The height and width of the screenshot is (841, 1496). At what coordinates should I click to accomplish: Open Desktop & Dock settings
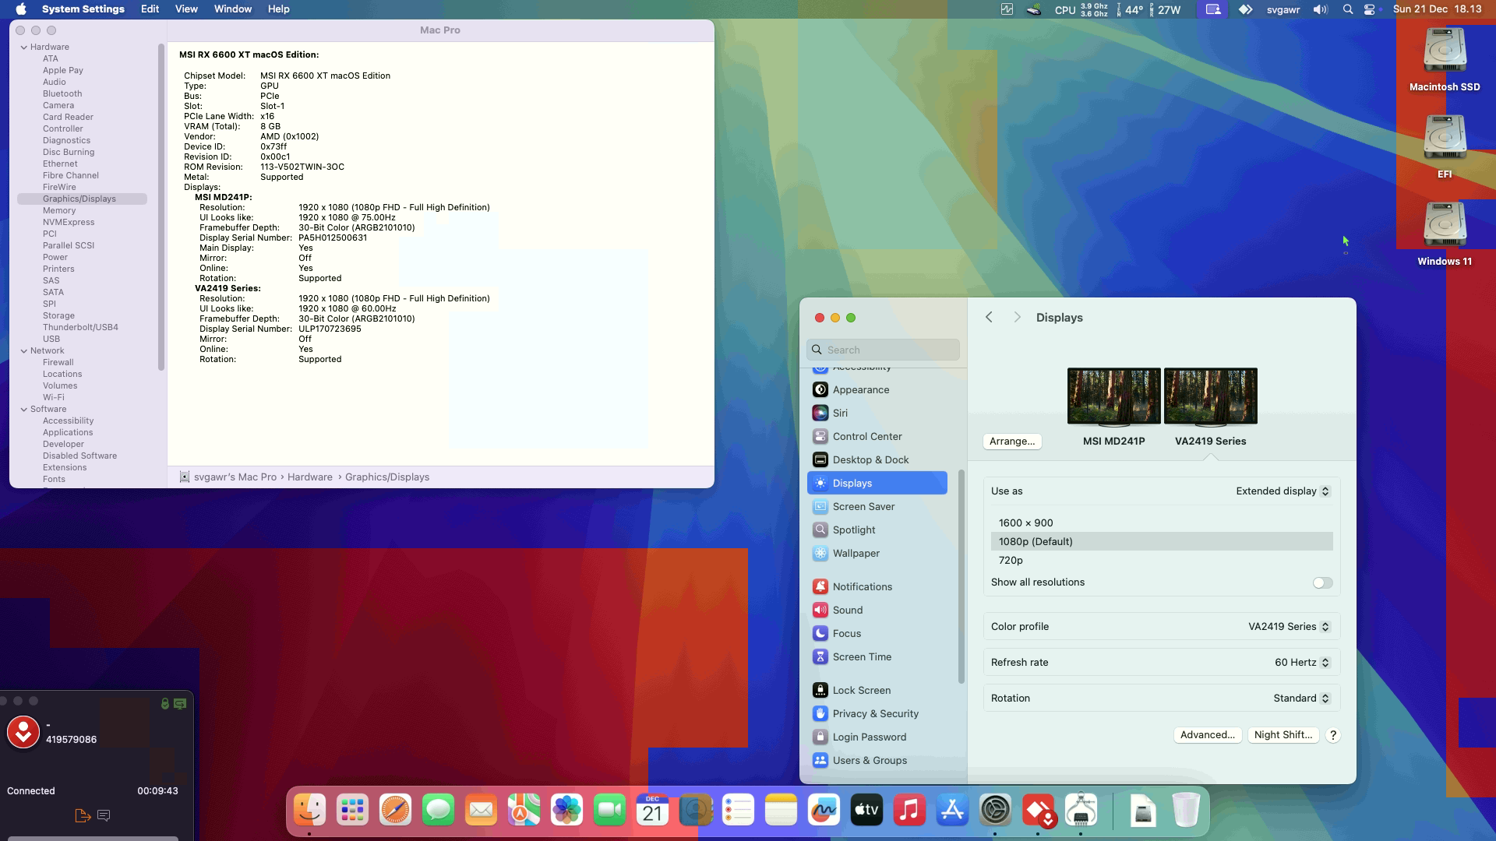point(877,460)
